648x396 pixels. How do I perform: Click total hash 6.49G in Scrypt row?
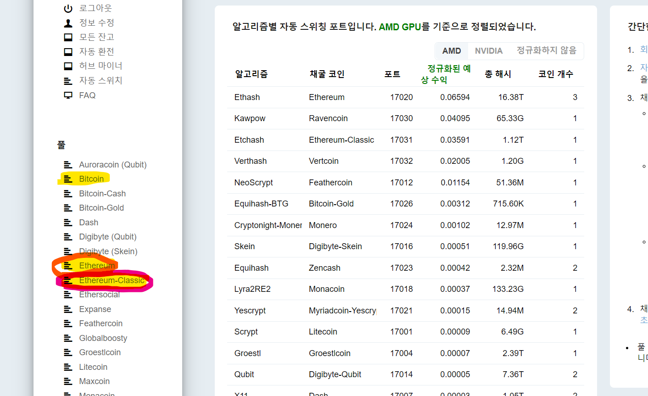[512, 332]
